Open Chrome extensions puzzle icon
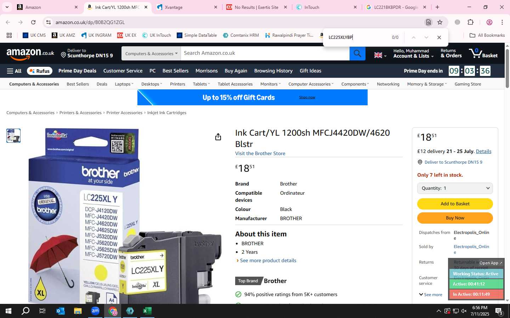This screenshot has width=510, height=318. (x=470, y=22)
